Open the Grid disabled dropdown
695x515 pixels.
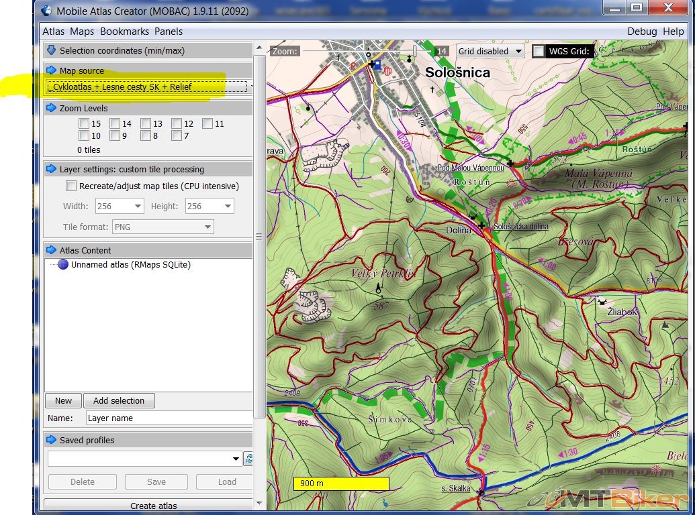490,51
